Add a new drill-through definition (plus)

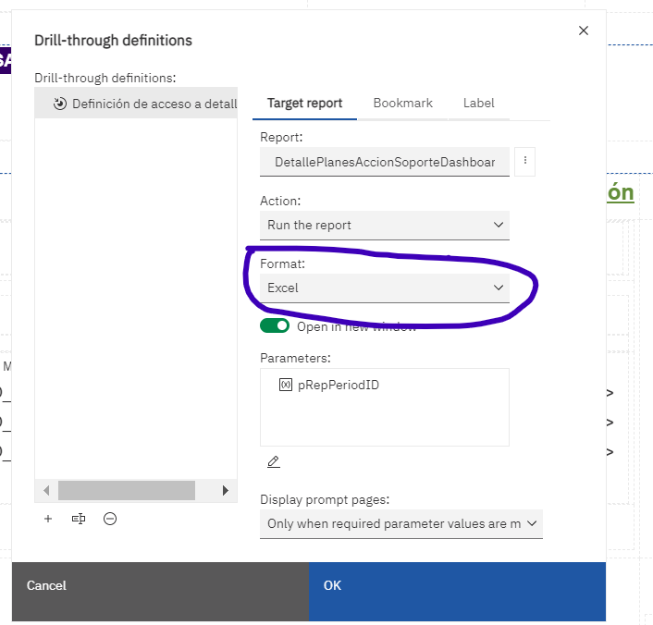(48, 519)
